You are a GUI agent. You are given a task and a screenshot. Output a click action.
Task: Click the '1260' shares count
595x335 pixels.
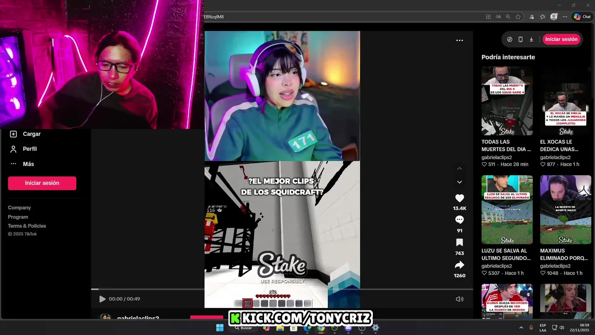(x=459, y=275)
